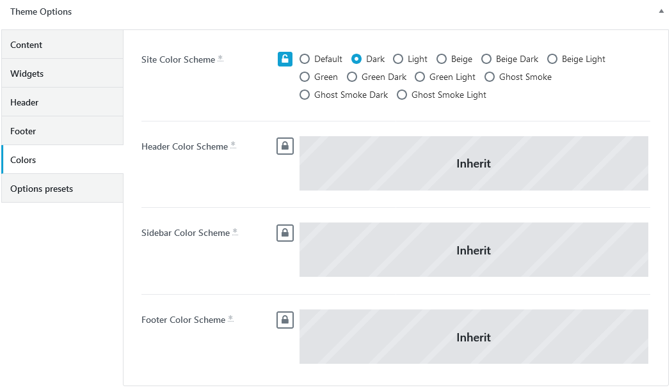Image resolution: width=672 pixels, height=390 pixels.
Task: Choose the Beige Dark radio option
Action: pos(486,59)
